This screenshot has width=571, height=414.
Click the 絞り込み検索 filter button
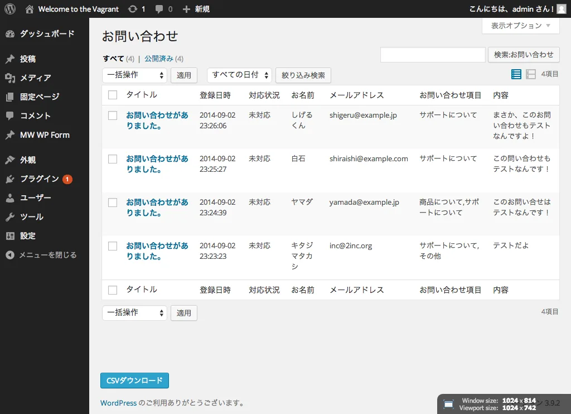pos(303,75)
